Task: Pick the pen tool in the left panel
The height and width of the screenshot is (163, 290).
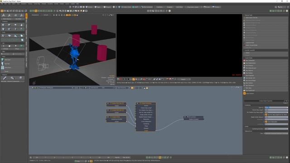Action: click(5, 78)
